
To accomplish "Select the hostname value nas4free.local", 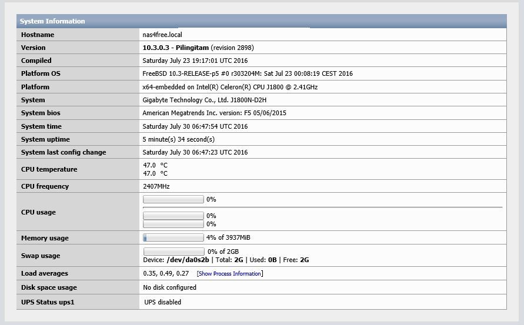I will click(x=162, y=35).
